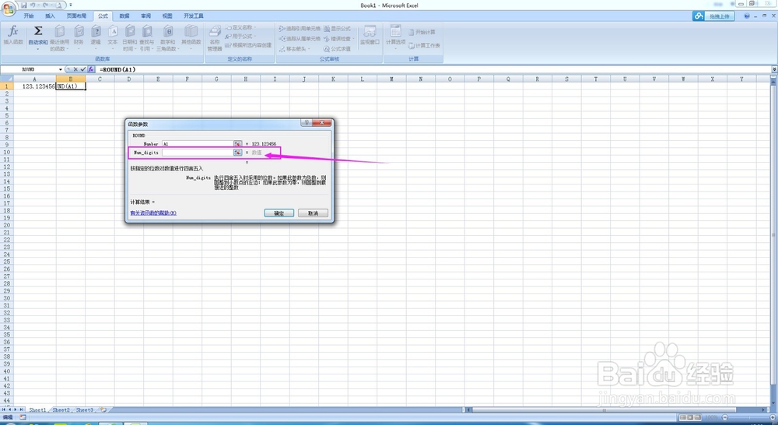Click zoom in plus button
Viewport: 778px width, 425px height.
coord(773,418)
